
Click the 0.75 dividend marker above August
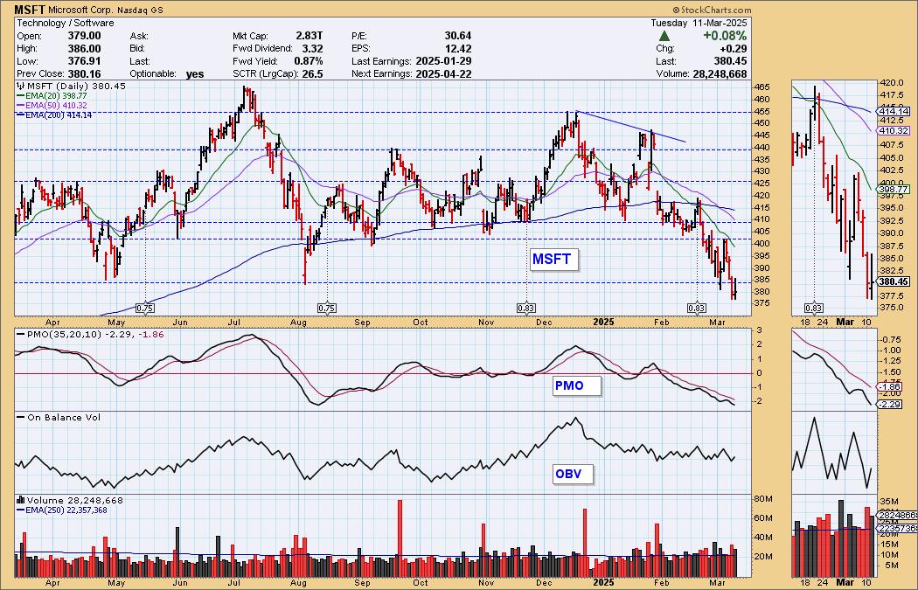click(x=327, y=308)
